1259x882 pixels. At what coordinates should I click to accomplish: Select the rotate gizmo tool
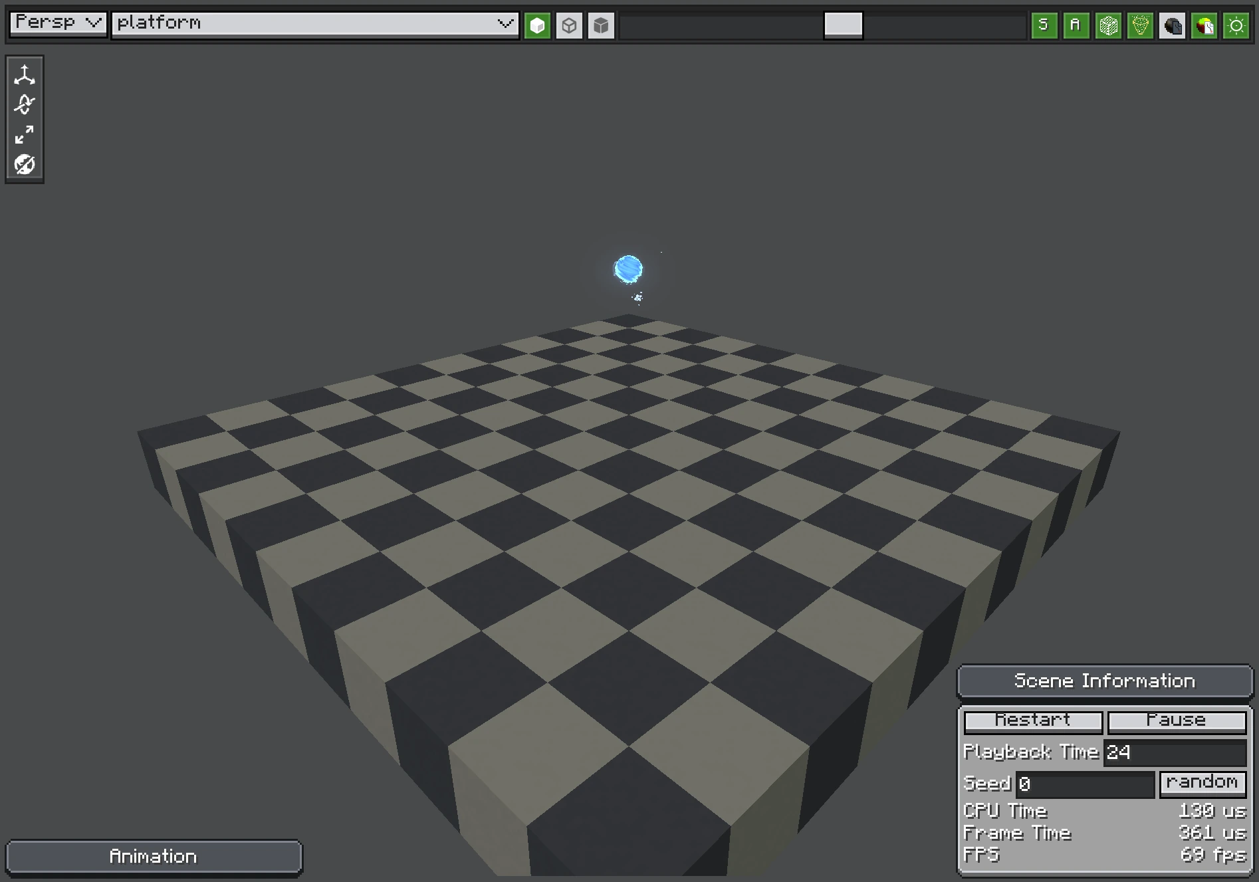point(25,104)
